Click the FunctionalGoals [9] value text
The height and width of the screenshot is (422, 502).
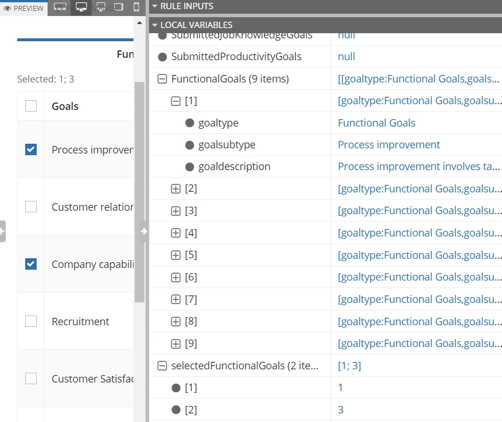pos(419,344)
